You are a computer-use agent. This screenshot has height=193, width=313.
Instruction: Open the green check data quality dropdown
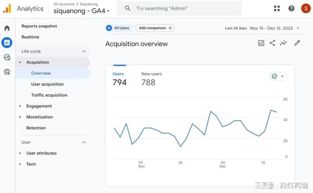[x=278, y=76]
